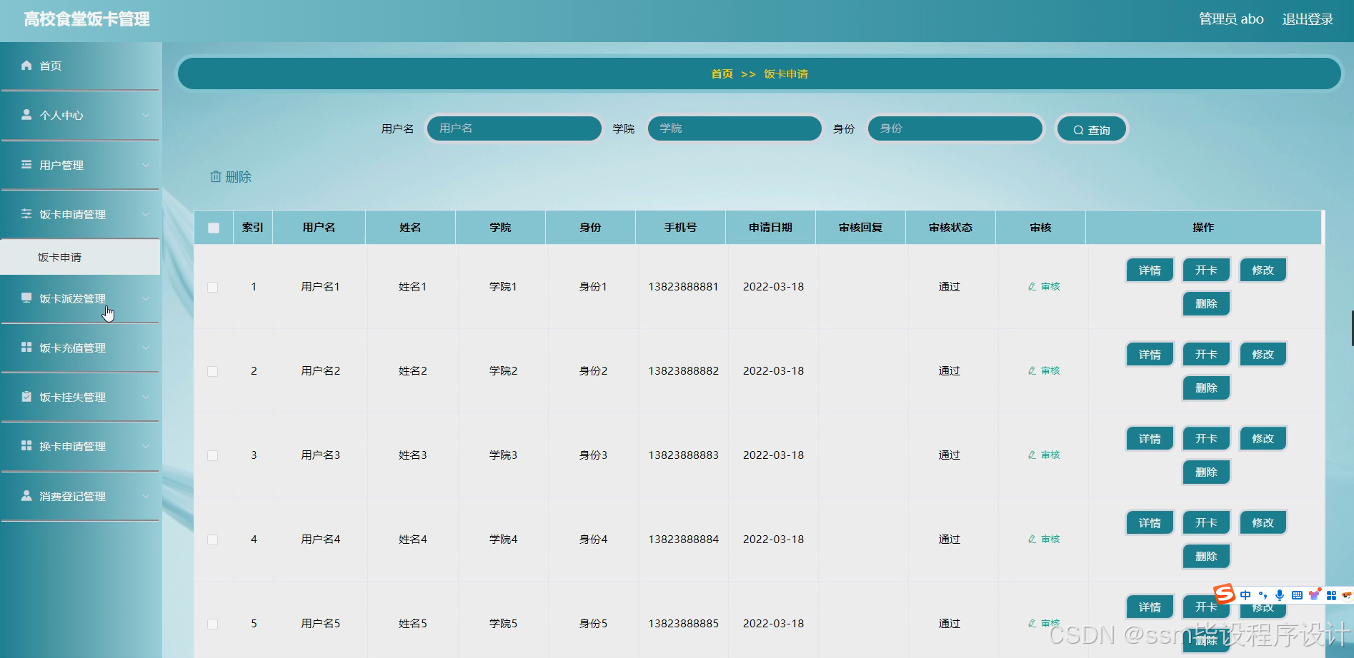
Task: Open the 消费登记管理 menu label
Action: tap(72, 497)
